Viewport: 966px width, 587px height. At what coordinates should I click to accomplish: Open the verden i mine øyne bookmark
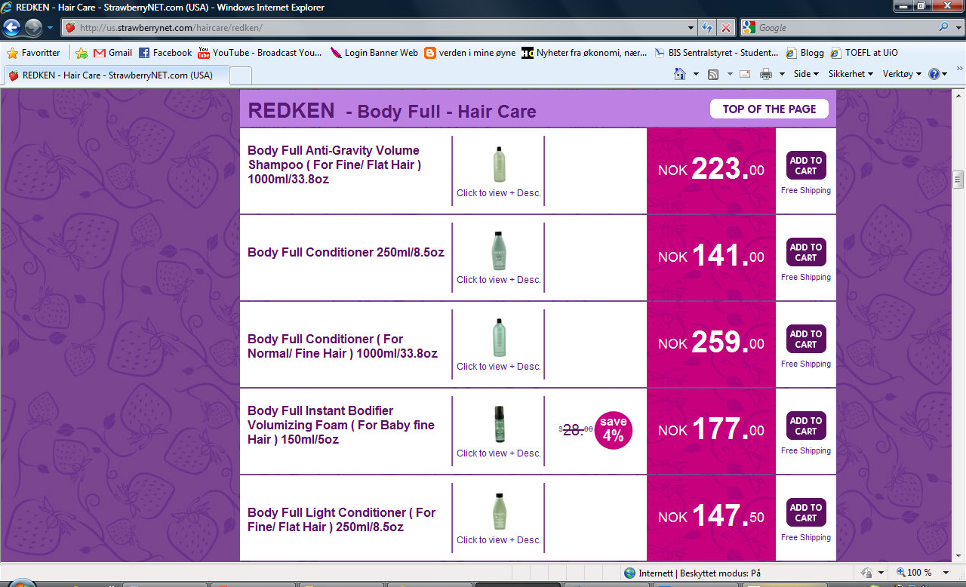tap(470, 53)
